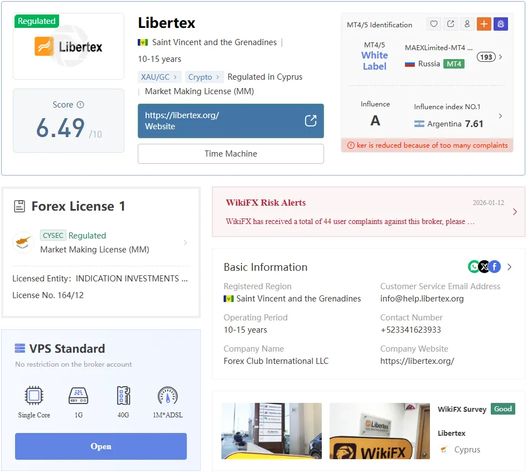Click the 2026-01-12 alert date
The height and width of the screenshot is (472, 527).
pos(489,203)
